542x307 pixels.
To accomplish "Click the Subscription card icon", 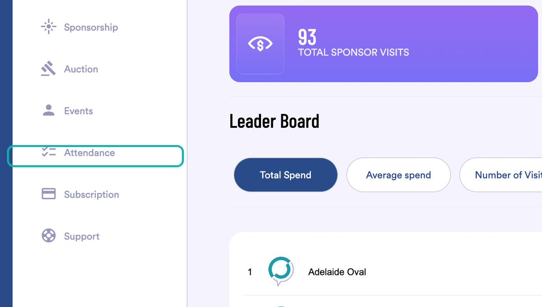I will [48, 194].
